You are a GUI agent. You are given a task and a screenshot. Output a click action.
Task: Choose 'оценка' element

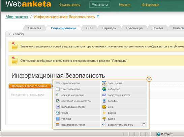click(x=124, y=113)
